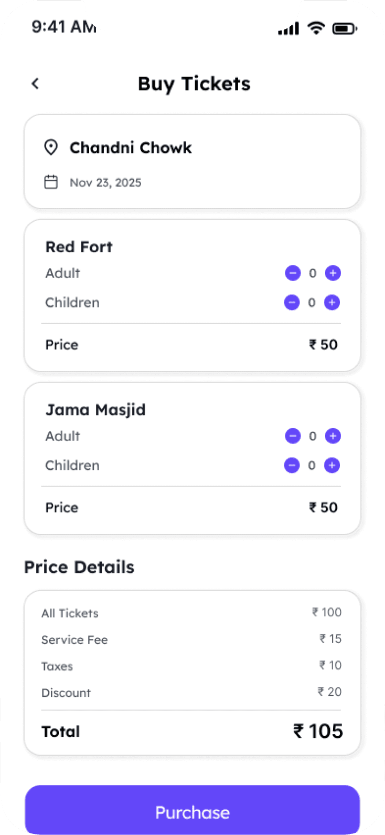The height and width of the screenshot is (835, 385).
Task: Go back using the left chevron arrow
Action: (x=35, y=84)
